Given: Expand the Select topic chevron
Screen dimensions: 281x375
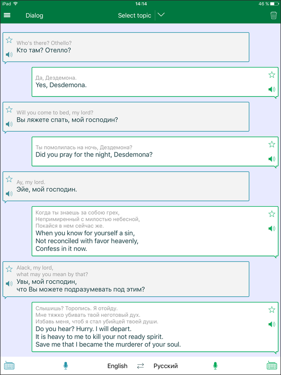Looking at the screenshot, I should (161, 15).
